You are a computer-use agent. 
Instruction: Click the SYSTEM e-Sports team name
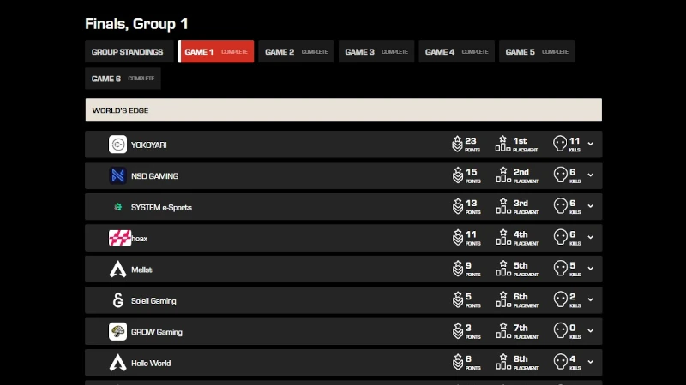click(161, 207)
